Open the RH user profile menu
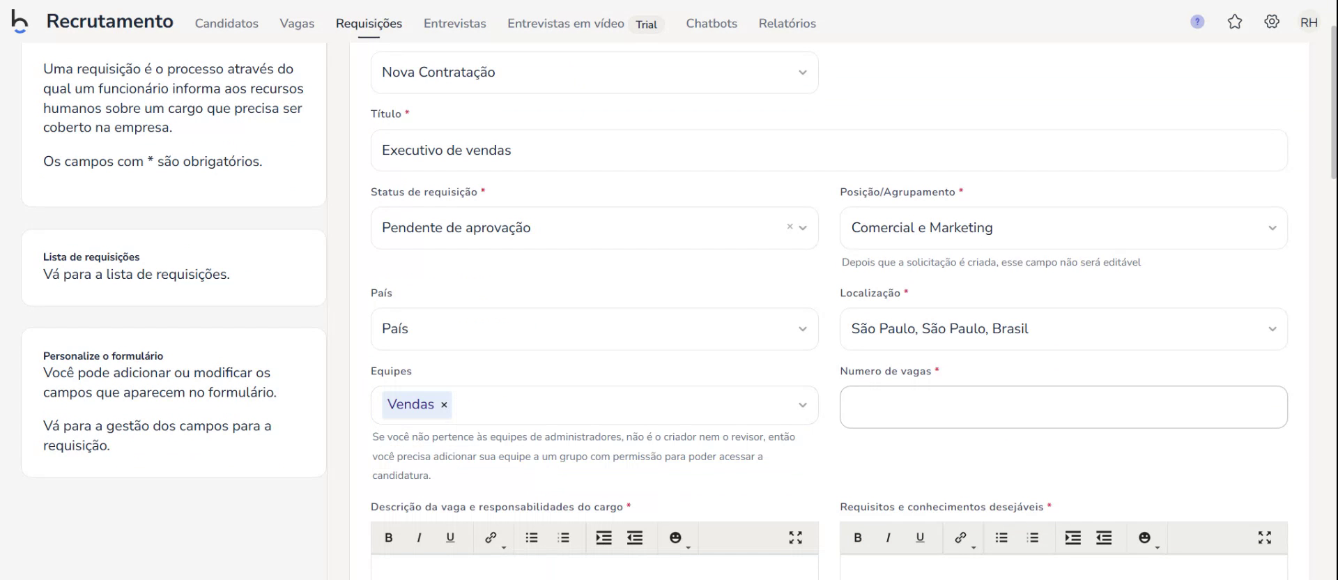Image resolution: width=1338 pixels, height=580 pixels. [x=1309, y=22]
